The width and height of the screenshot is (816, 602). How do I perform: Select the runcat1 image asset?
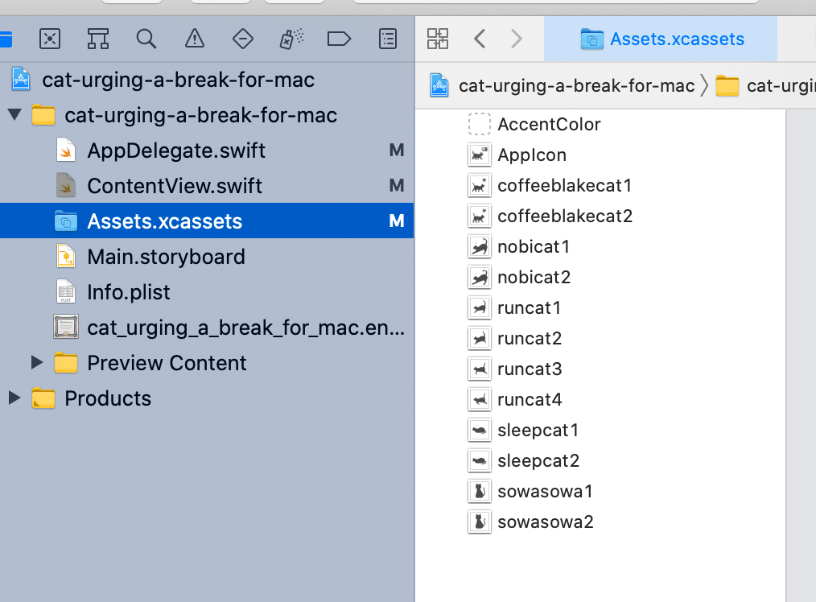(530, 307)
